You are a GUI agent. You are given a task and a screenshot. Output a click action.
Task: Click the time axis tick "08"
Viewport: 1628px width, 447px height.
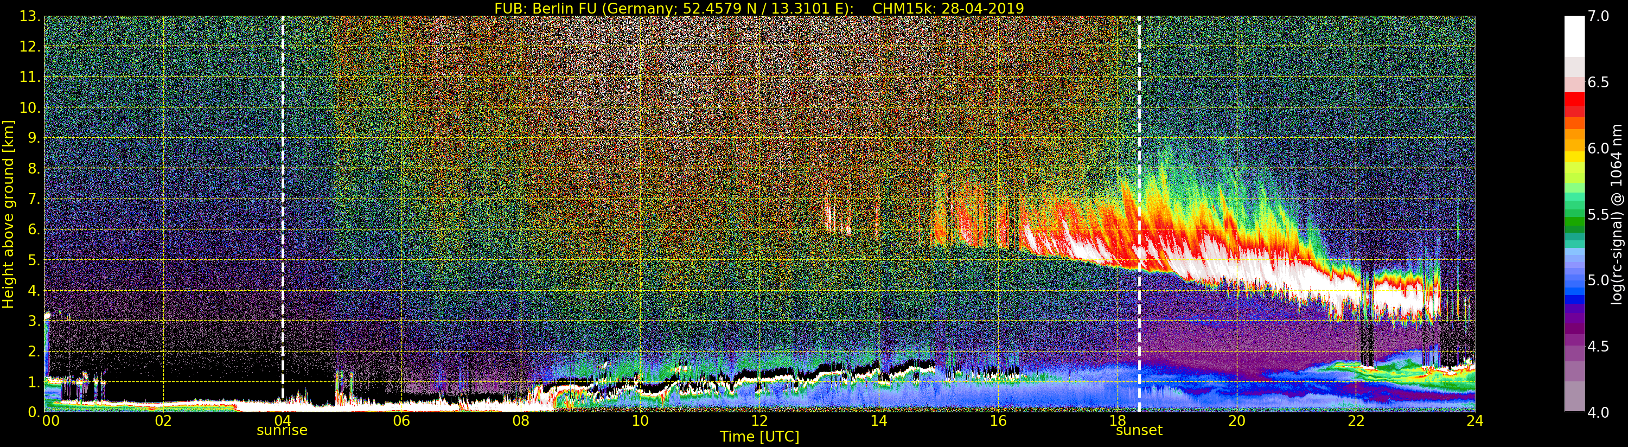click(x=521, y=420)
